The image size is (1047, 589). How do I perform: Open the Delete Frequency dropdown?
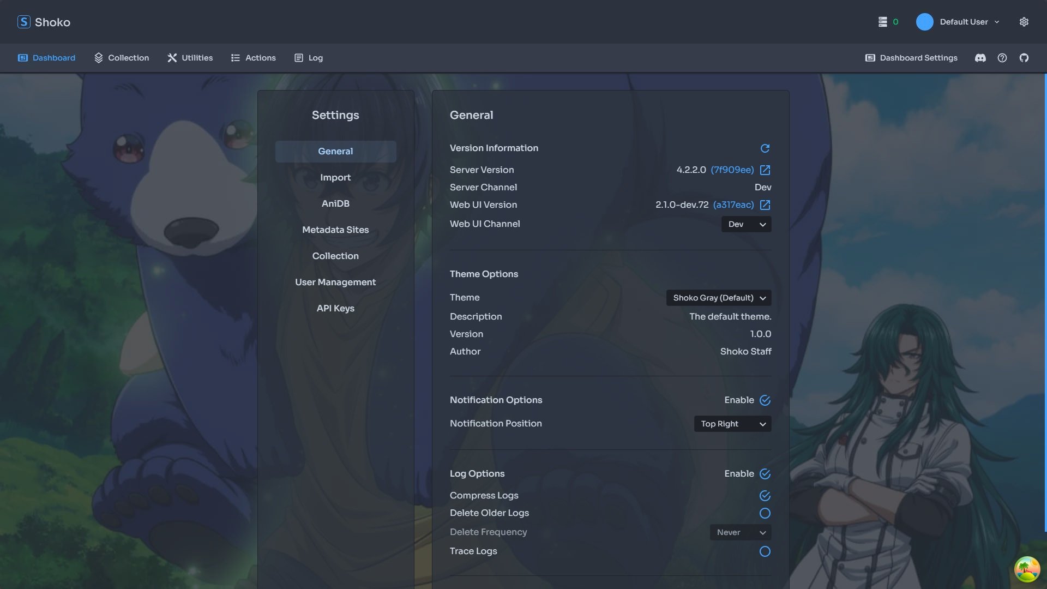[x=741, y=532]
